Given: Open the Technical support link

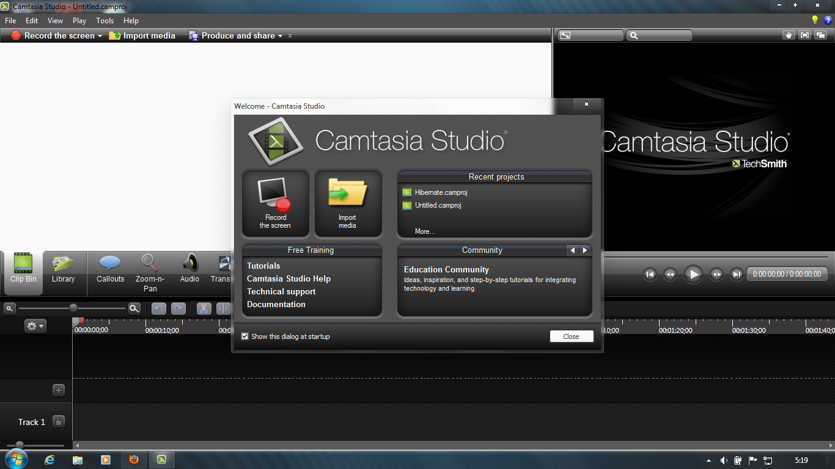Looking at the screenshot, I should (x=281, y=291).
